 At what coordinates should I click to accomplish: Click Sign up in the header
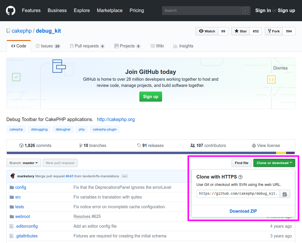[286, 10]
